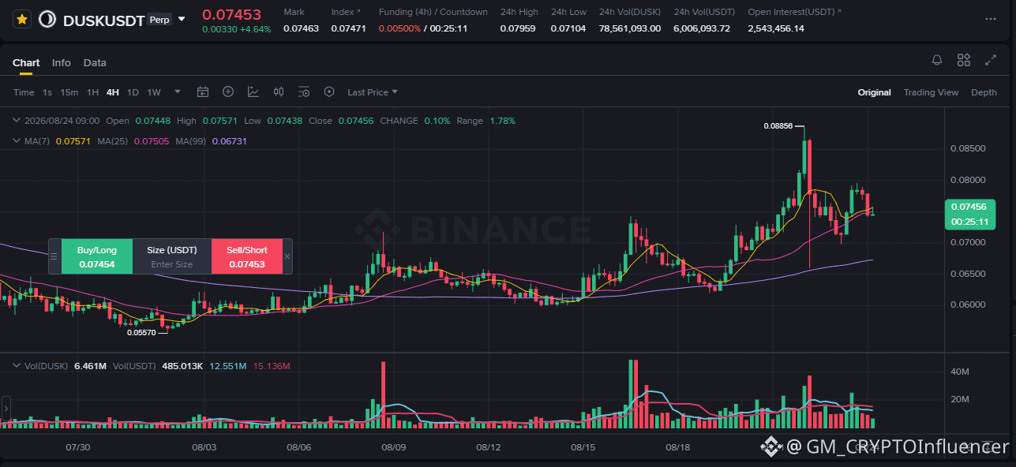The image size is (1016, 467).
Task: Open the Last Price dropdown
Action: [373, 92]
